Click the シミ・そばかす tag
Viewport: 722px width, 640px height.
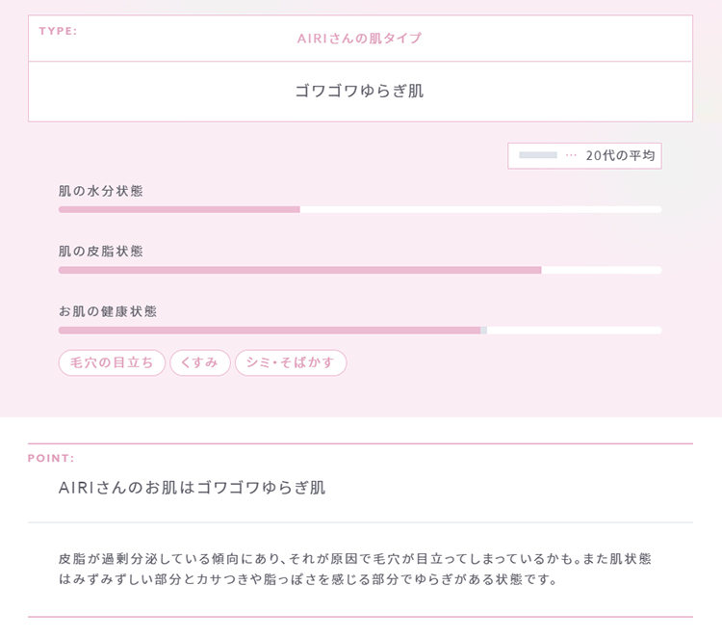point(291,362)
